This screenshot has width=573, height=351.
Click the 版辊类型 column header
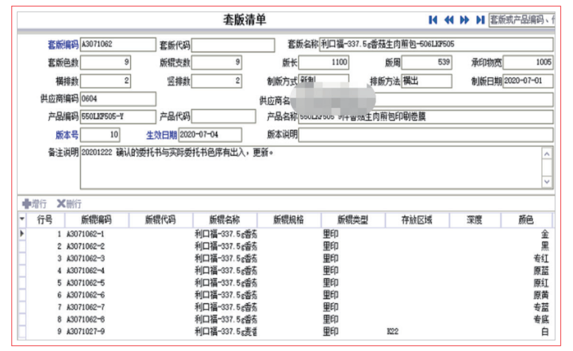(353, 220)
